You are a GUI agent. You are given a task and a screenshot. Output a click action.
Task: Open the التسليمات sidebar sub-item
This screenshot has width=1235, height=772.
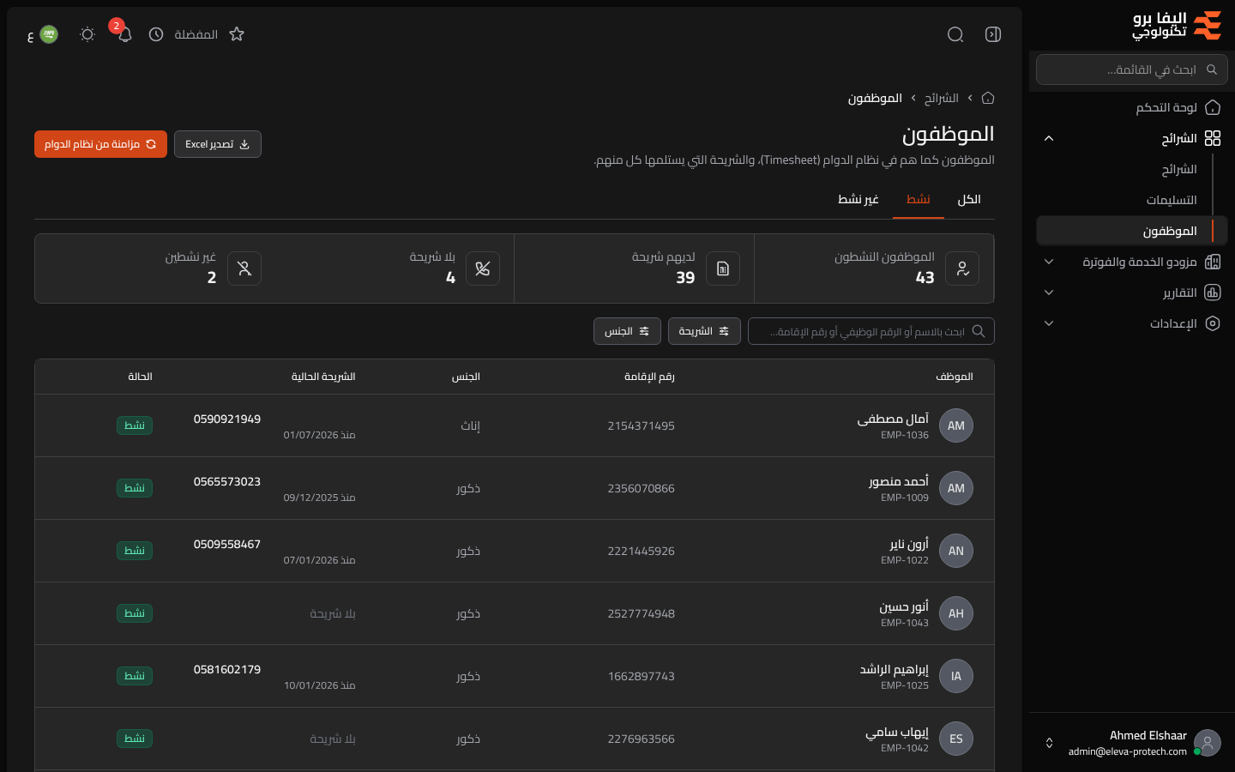coord(1172,200)
